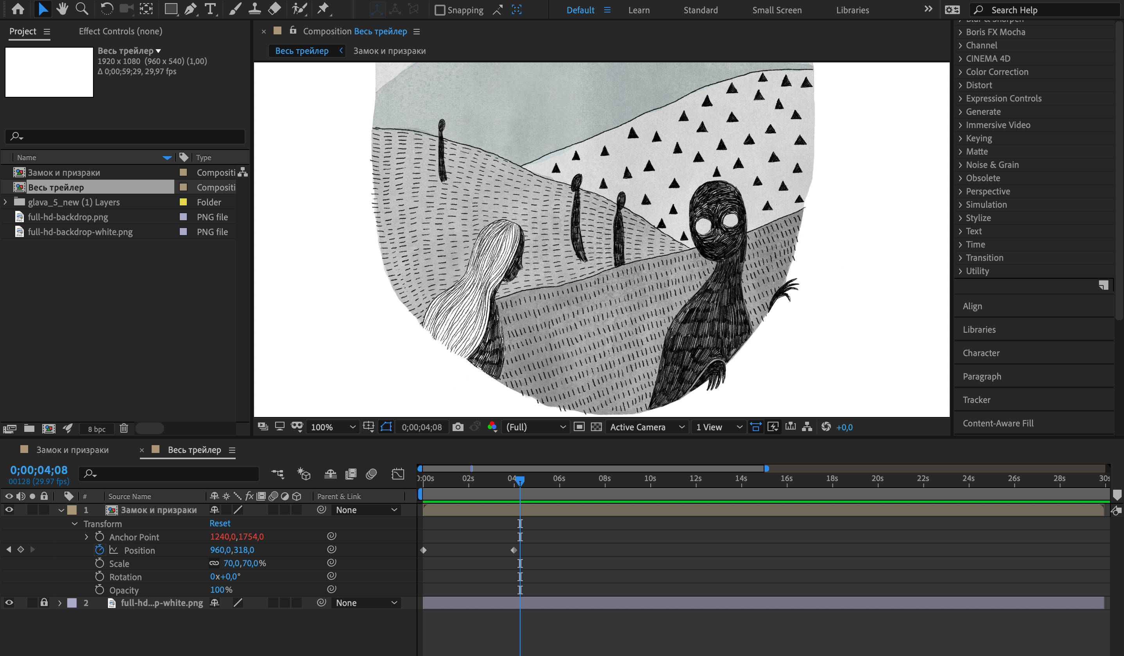Unlock layer 2 lock toggle
Viewport: 1124px width, 656px height.
tap(44, 603)
